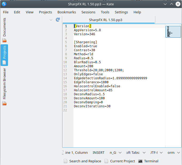This screenshot has height=165, width=182.
Task: Click the Enabled=true line
Action: 85,46
